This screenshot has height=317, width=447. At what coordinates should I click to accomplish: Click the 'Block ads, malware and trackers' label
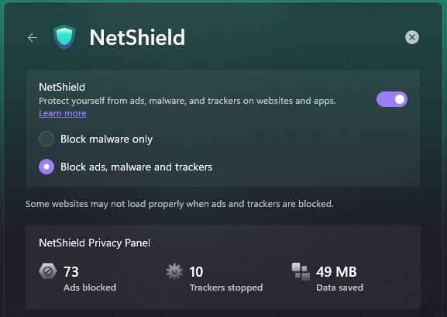(136, 167)
